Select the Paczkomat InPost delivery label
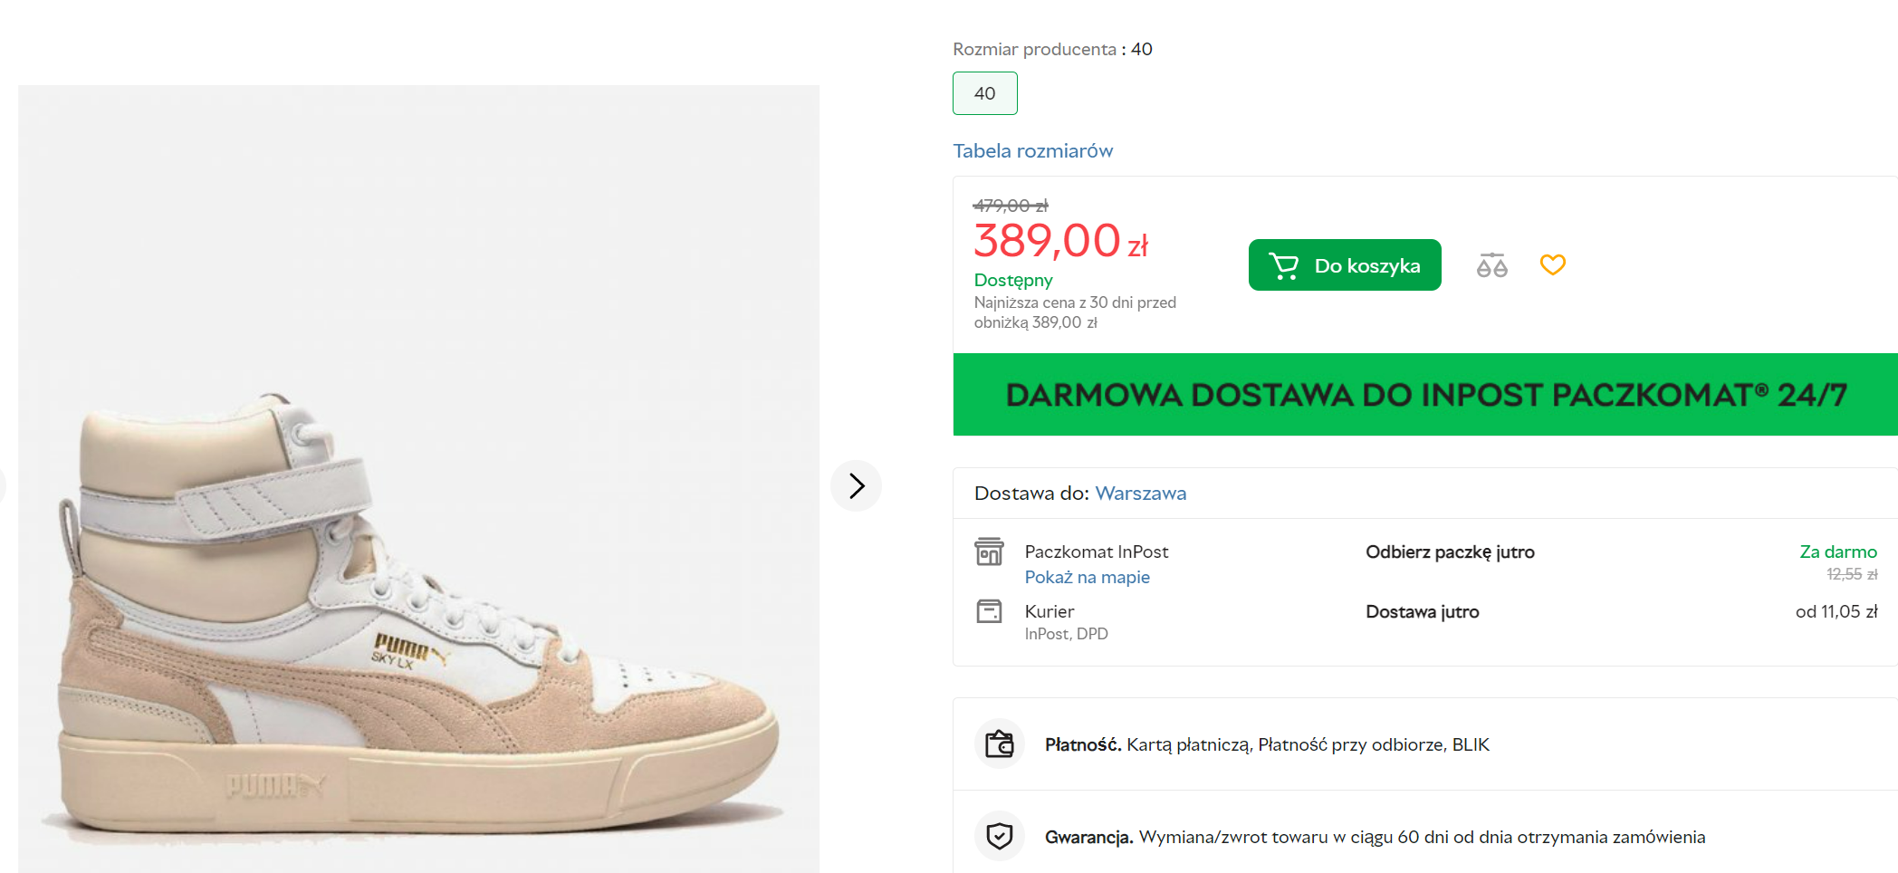Viewport: 1898px width, 873px height. [1096, 552]
